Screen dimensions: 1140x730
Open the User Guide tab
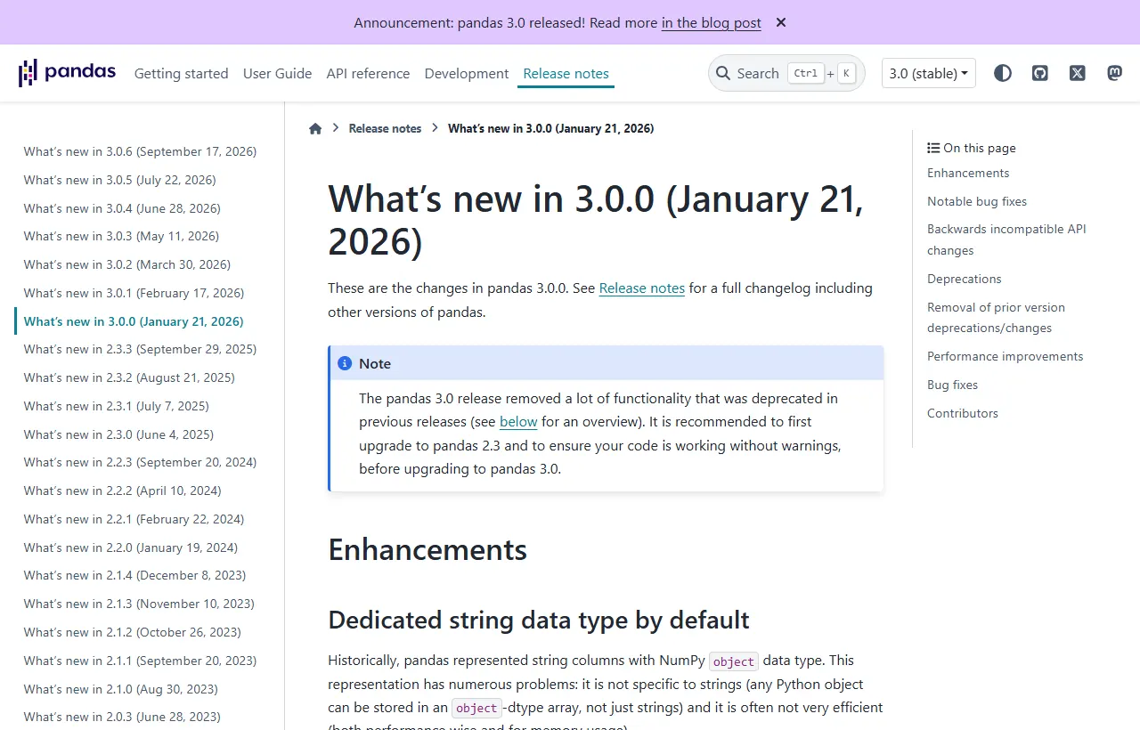278,73
